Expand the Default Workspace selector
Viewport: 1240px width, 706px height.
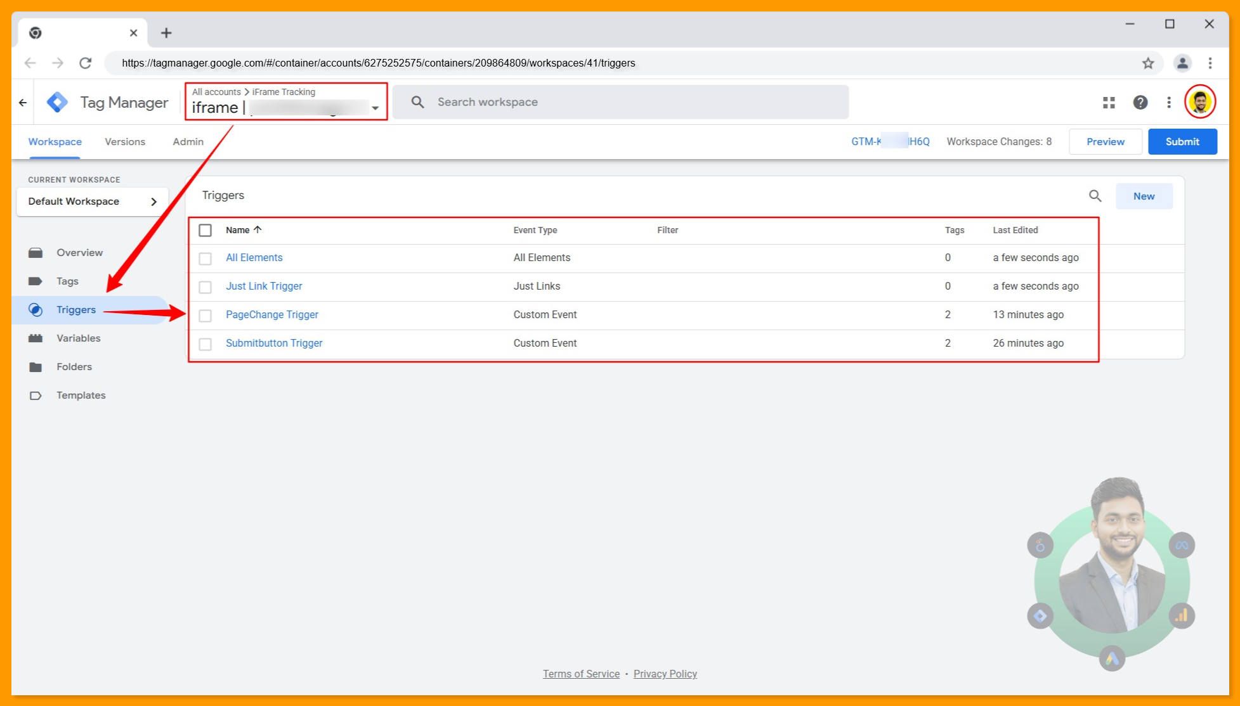(153, 202)
